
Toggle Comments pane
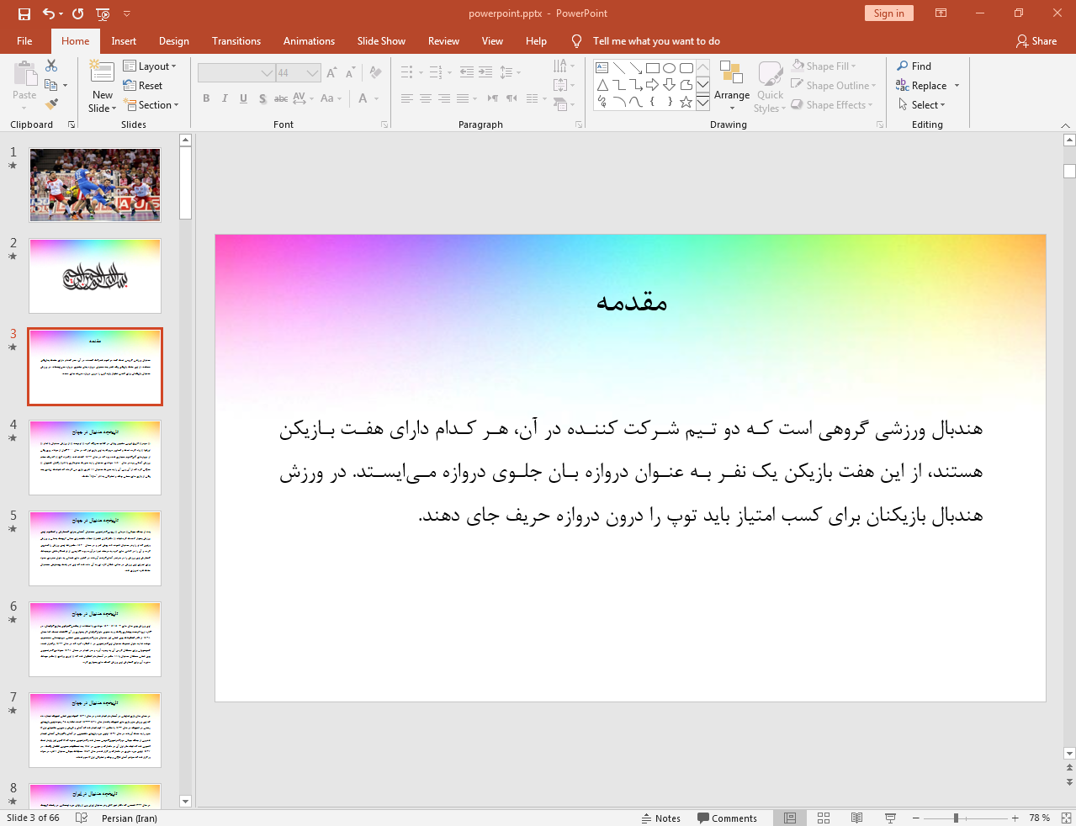pos(727,818)
